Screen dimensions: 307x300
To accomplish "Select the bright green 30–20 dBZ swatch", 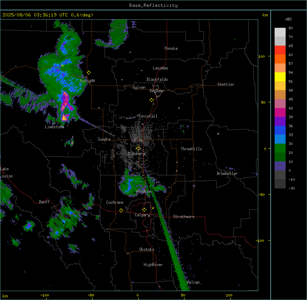I will point(280,148).
